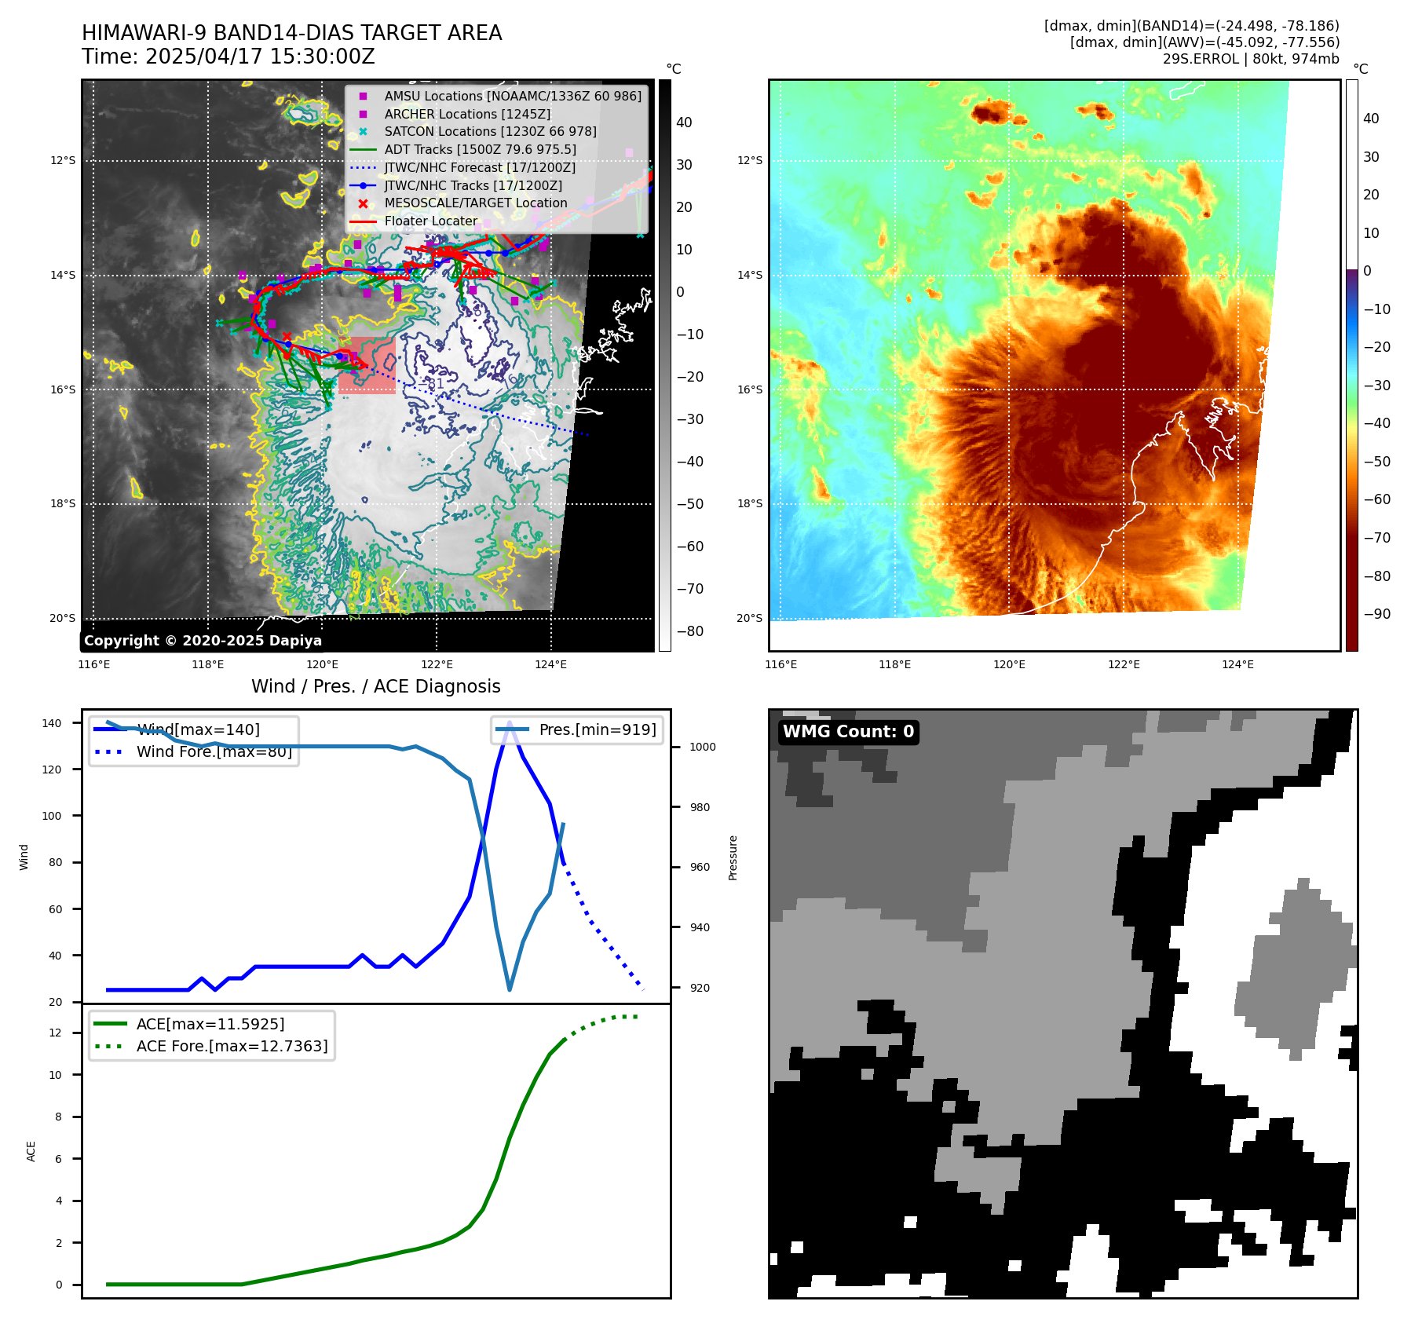Click the rainbow temperature colorbar beside right map
The height and width of the screenshot is (1327, 1411).
click(1351, 365)
